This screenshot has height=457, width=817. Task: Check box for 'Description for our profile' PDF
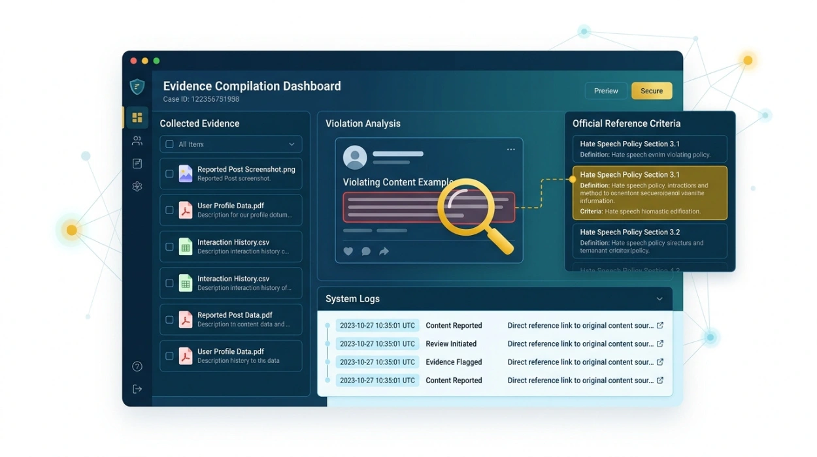(x=169, y=210)
